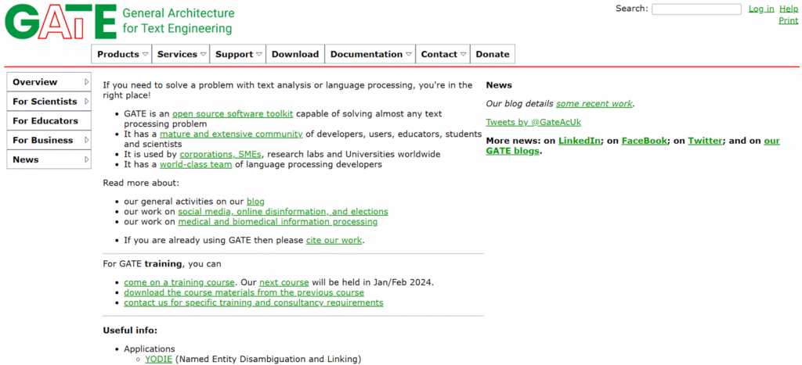Open Tweets by @GateAcUk link
This screenshot has height=365, width=802.
coord(533,123)
